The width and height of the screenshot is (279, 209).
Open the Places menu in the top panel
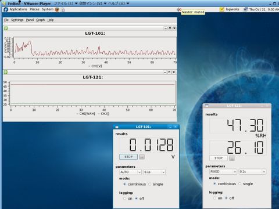click(34, 9)
